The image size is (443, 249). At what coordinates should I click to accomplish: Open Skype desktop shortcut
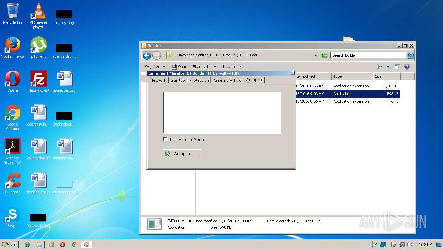click(x=12, y=217)
